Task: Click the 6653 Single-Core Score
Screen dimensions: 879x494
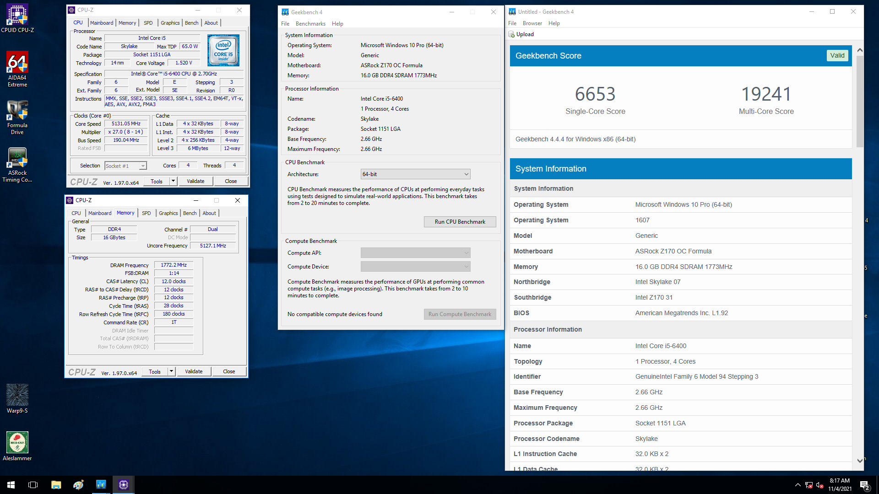Action: coord(595,94)
